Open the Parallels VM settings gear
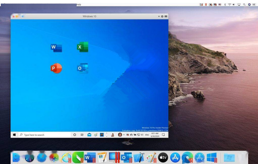Screen dimensions: 258x164 point(162,17)
